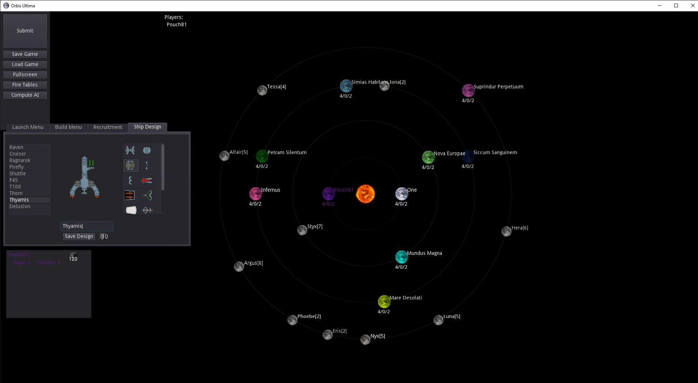This screenshot has width=698, height=383.
Task: Select planet Mare Desolati
Action: point(384,302)
